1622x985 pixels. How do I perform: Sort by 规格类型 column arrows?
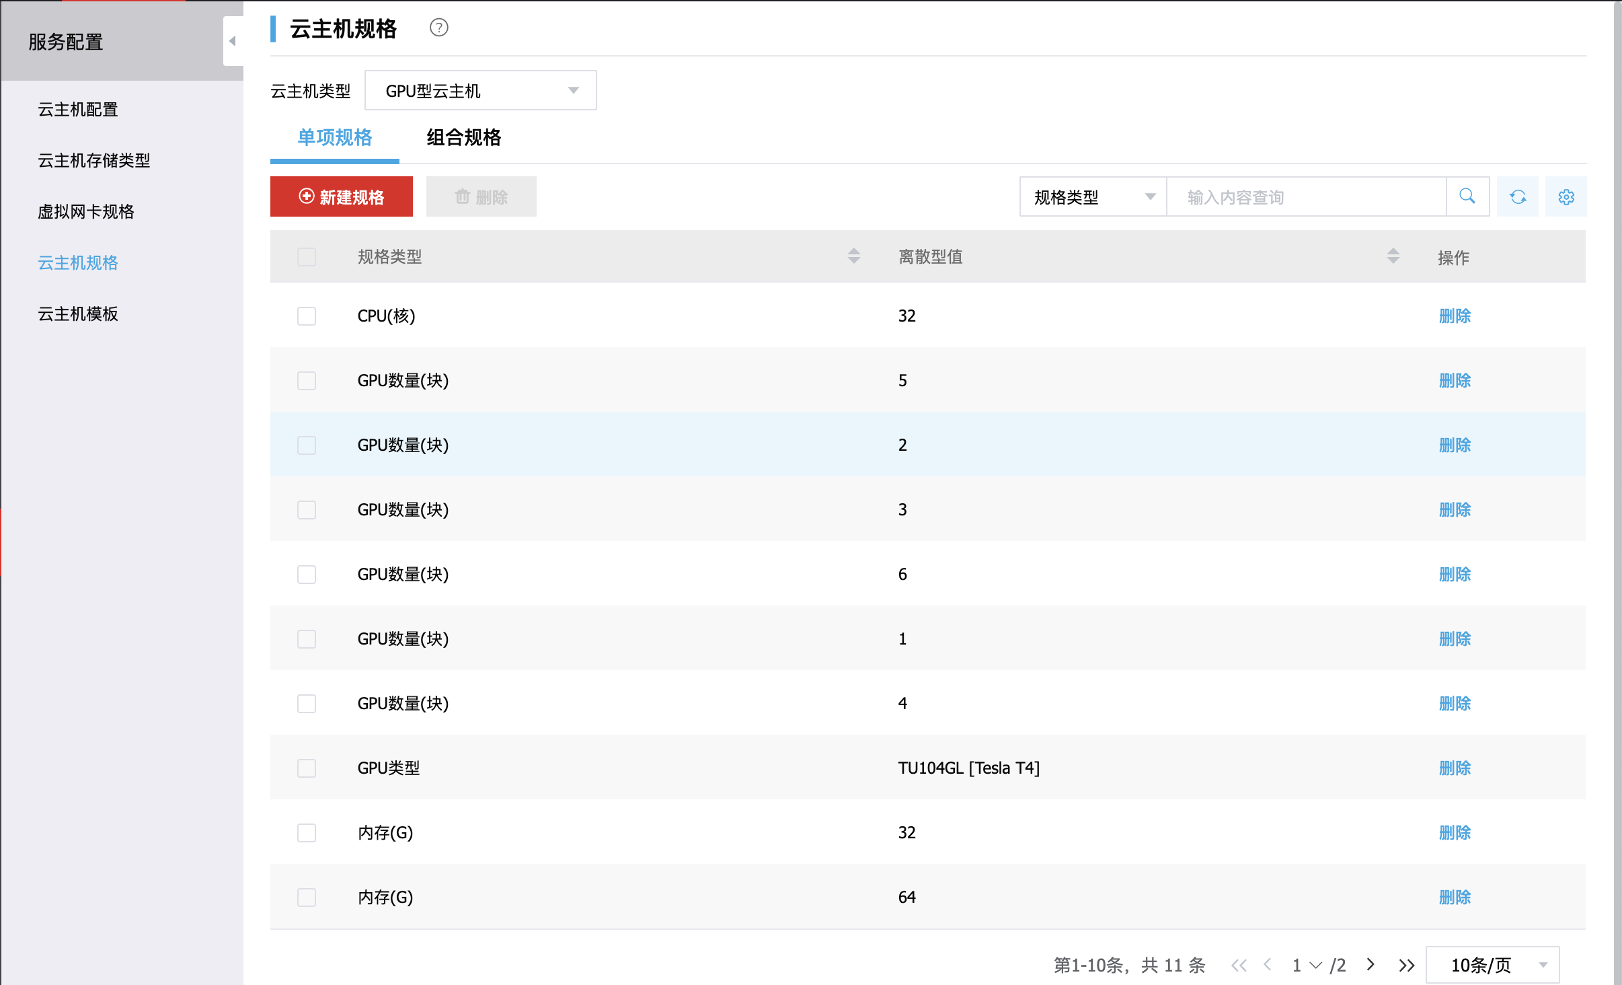pyautogui.click(x=853, y=256)
